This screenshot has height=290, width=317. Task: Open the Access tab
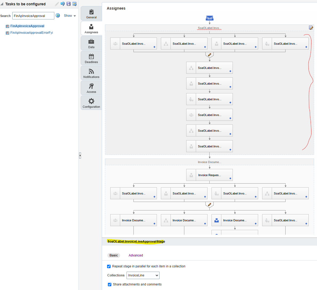click(x=91, y=88)
